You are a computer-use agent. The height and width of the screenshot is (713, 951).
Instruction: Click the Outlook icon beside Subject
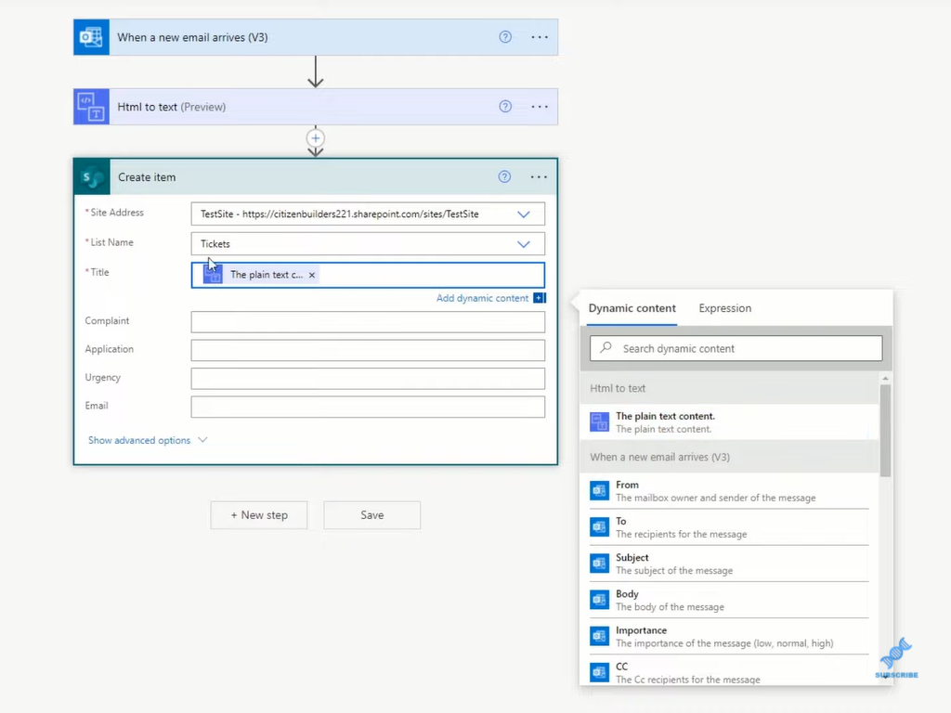point(599,564)
